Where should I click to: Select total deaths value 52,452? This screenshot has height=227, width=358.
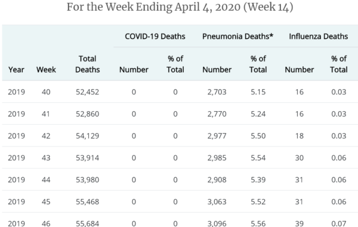(x=88, y=92)
